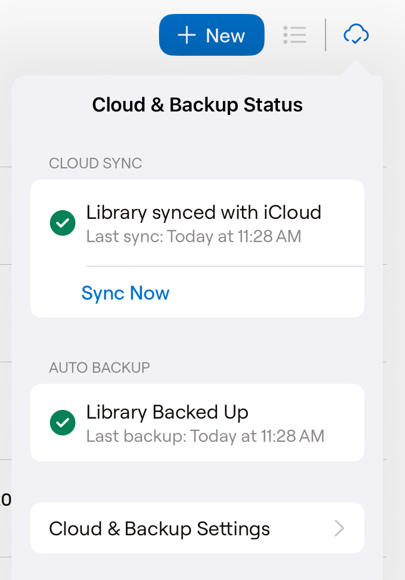
Task: Click the divider line above Sync Now
Action: [225, 266]
